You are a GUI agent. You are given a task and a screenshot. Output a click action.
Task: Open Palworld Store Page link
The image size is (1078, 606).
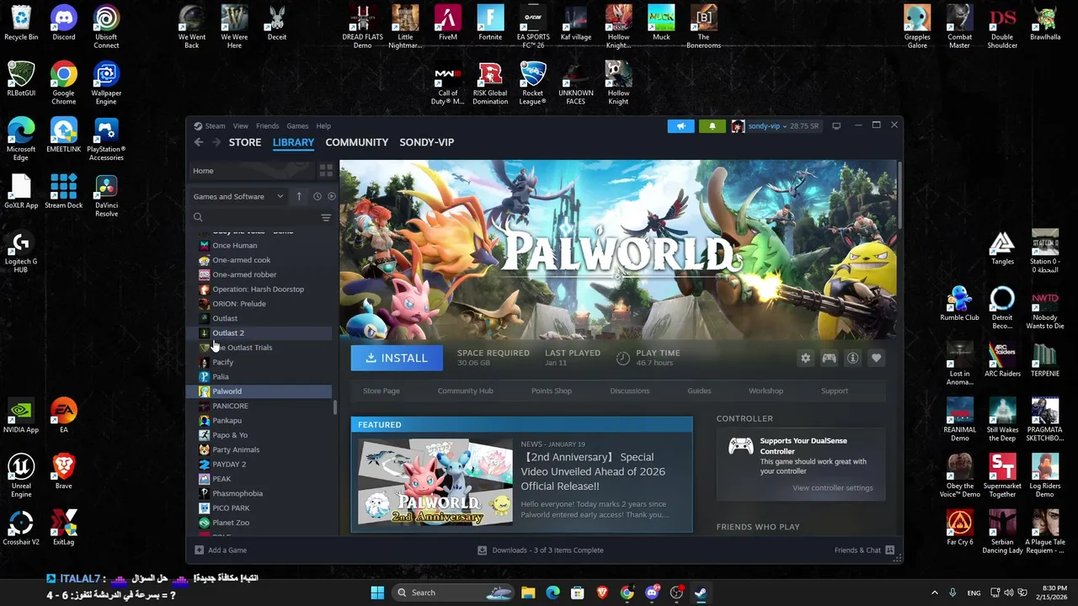382,391
